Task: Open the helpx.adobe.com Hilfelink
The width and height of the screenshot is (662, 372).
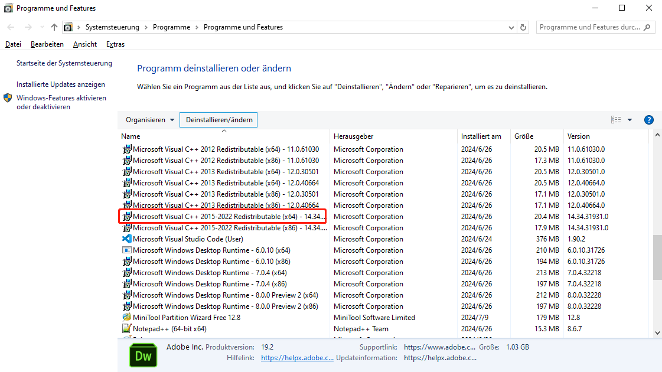Action: tap(297, 357)
